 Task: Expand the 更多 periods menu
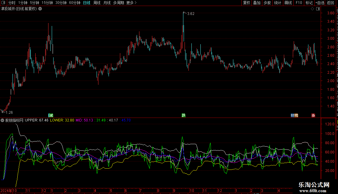(131, 3)
